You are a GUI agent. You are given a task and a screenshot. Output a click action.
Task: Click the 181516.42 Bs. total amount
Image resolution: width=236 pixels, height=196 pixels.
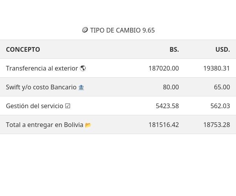[x=163, y=125]
